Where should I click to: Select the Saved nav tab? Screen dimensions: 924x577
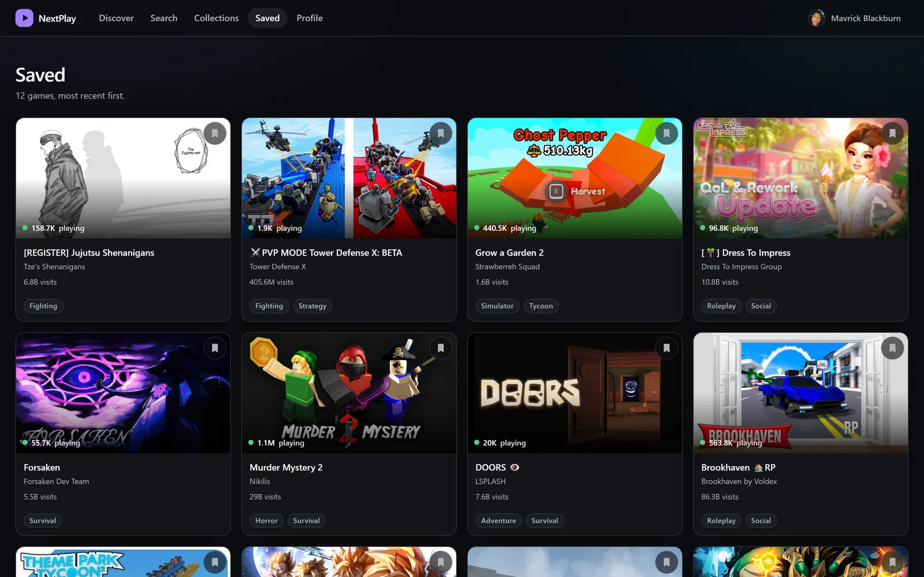tap(267, 18)
